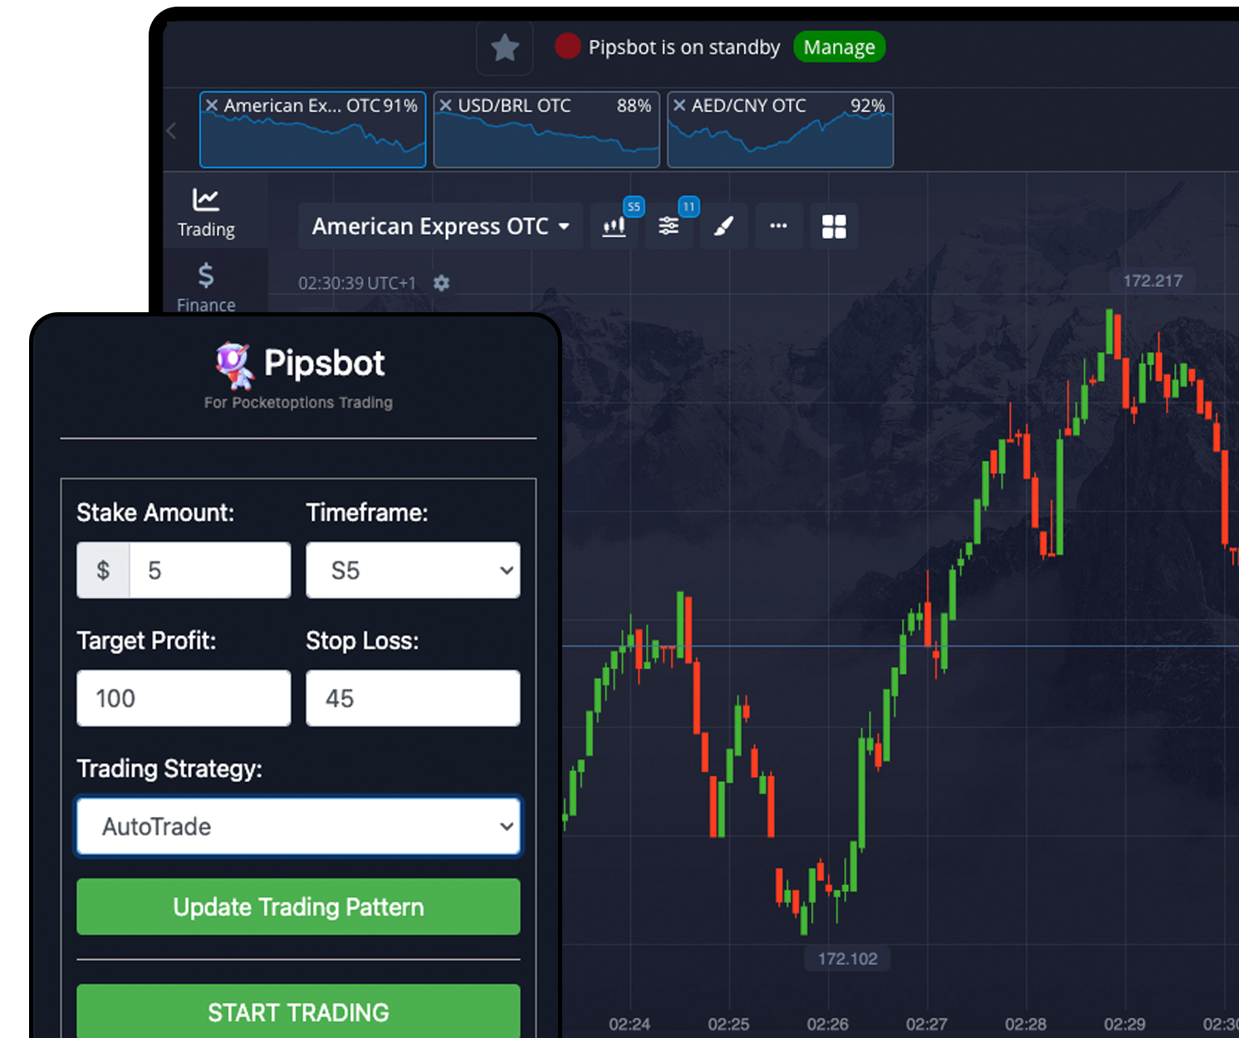Open the Trading sidebar section
1239x1038 pixels.
click(206, 213)
